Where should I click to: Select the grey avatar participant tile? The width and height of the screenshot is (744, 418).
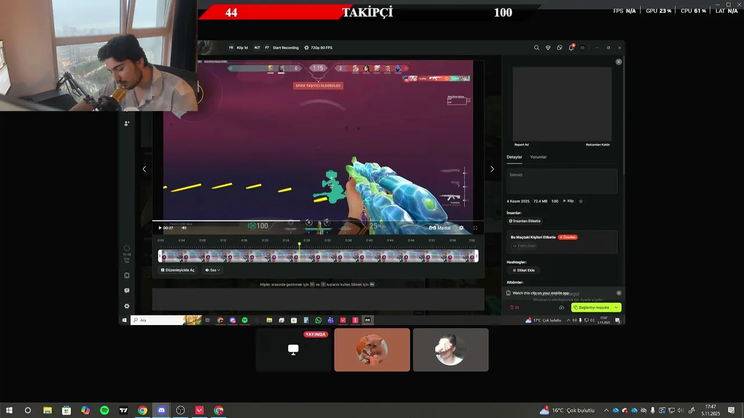pos(450,349)
